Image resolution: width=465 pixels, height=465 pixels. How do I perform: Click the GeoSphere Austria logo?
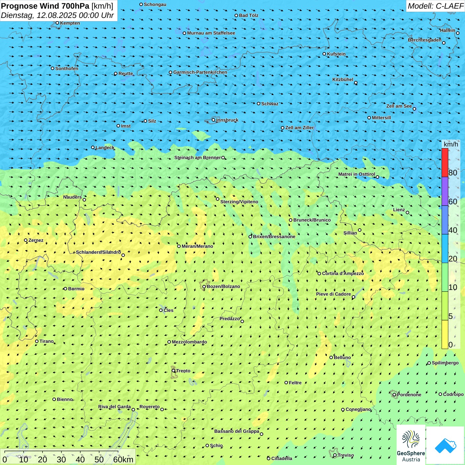pyautogui.click(x=411, y=445)
